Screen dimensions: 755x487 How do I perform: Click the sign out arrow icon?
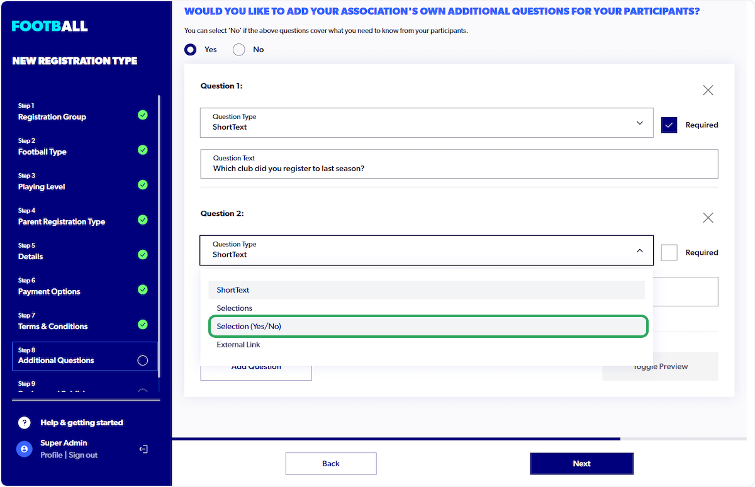pos(143,449)
